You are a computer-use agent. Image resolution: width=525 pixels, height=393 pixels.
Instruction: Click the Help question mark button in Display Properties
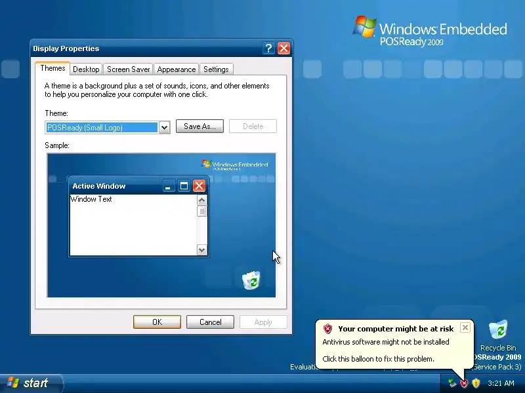[x=268, y=48]
